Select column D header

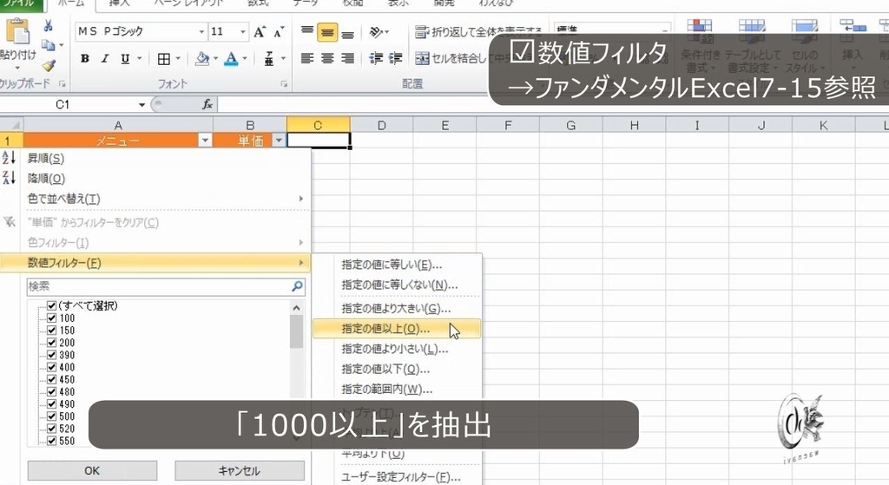[x=382, y=125]
